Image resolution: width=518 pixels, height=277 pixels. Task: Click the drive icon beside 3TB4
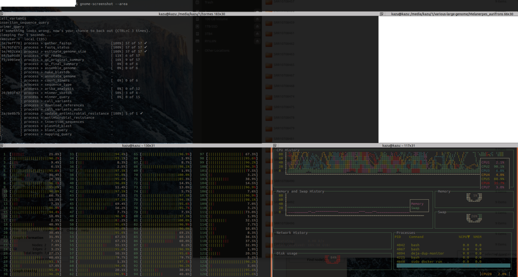point(198,34)
